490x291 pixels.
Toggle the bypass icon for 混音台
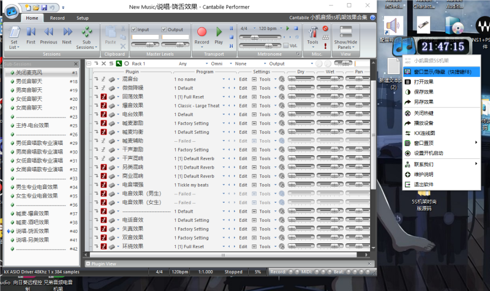point(104,79)
